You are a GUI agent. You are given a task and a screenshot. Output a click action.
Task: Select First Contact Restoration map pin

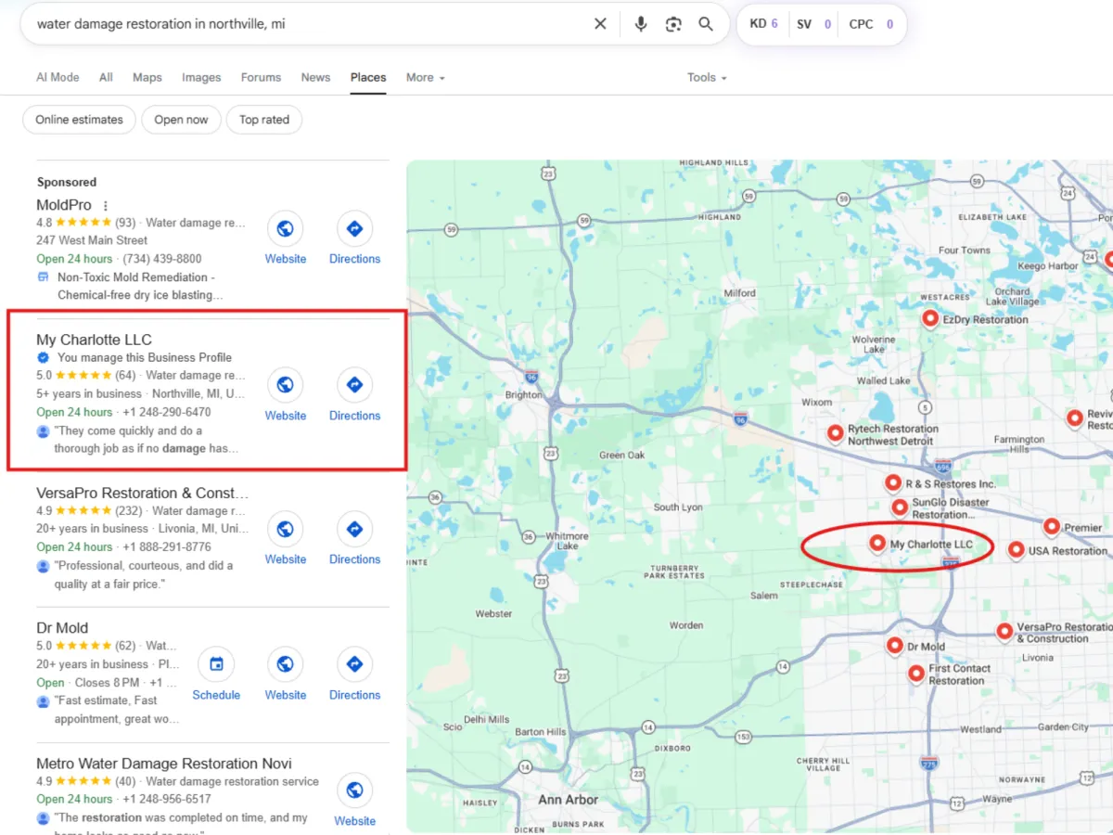916,674
